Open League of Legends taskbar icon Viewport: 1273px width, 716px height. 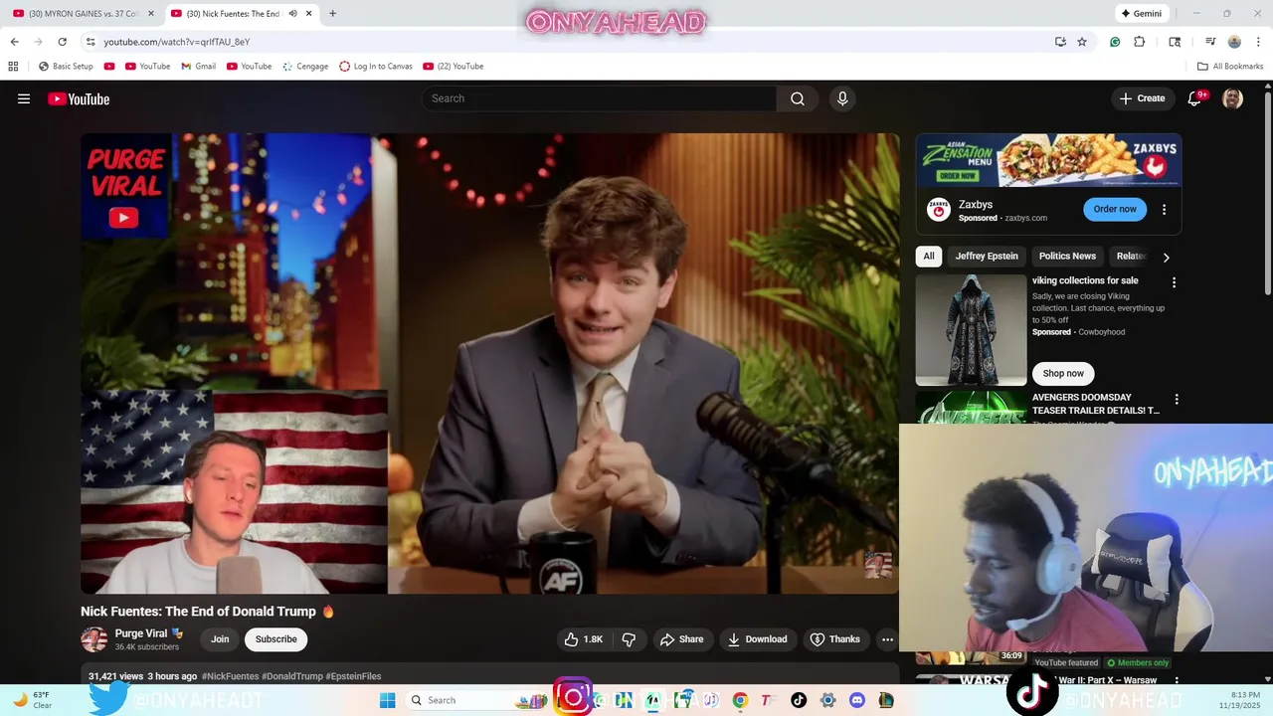885,700
